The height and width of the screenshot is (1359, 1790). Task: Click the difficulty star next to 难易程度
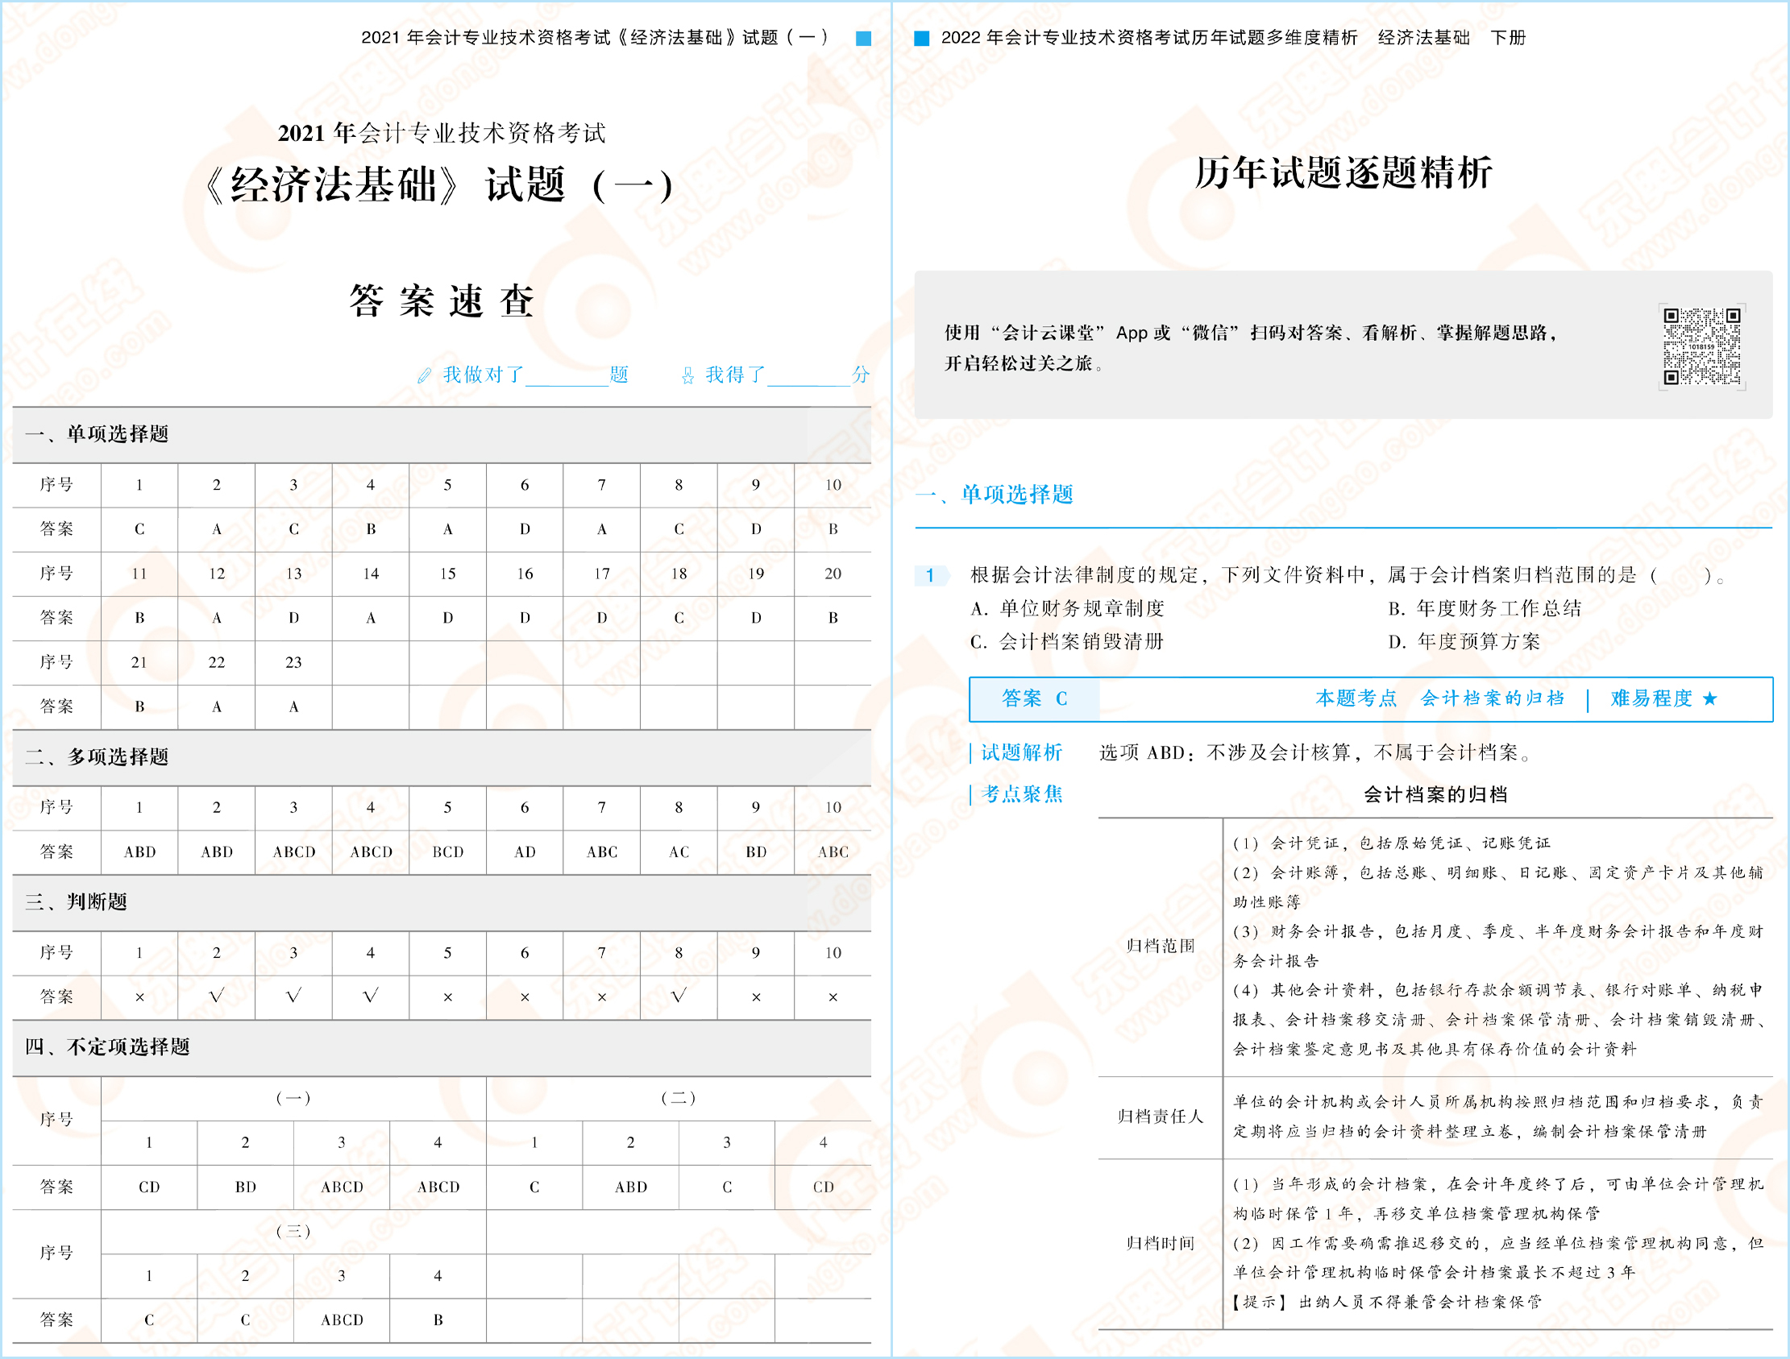[1710, 698]
